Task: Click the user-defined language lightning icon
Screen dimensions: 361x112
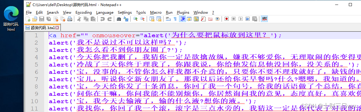Action: click(189, 19)
